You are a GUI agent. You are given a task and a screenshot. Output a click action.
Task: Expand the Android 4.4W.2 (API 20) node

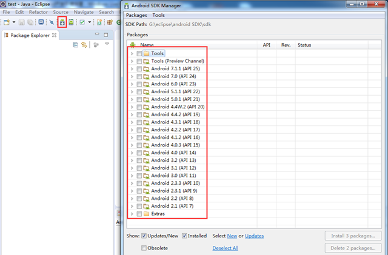(x=132, y=107)
